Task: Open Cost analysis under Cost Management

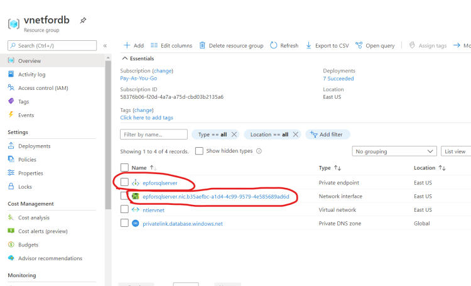Action: 34,217
